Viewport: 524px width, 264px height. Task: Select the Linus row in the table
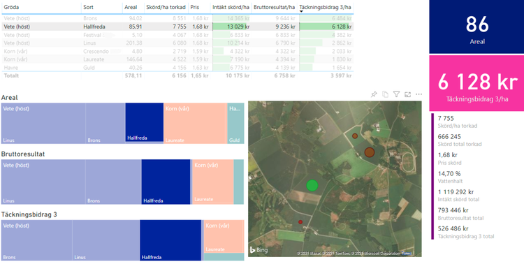[177, 43]
